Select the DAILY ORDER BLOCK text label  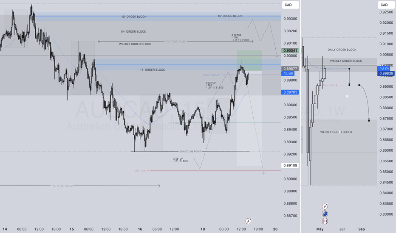342,50
